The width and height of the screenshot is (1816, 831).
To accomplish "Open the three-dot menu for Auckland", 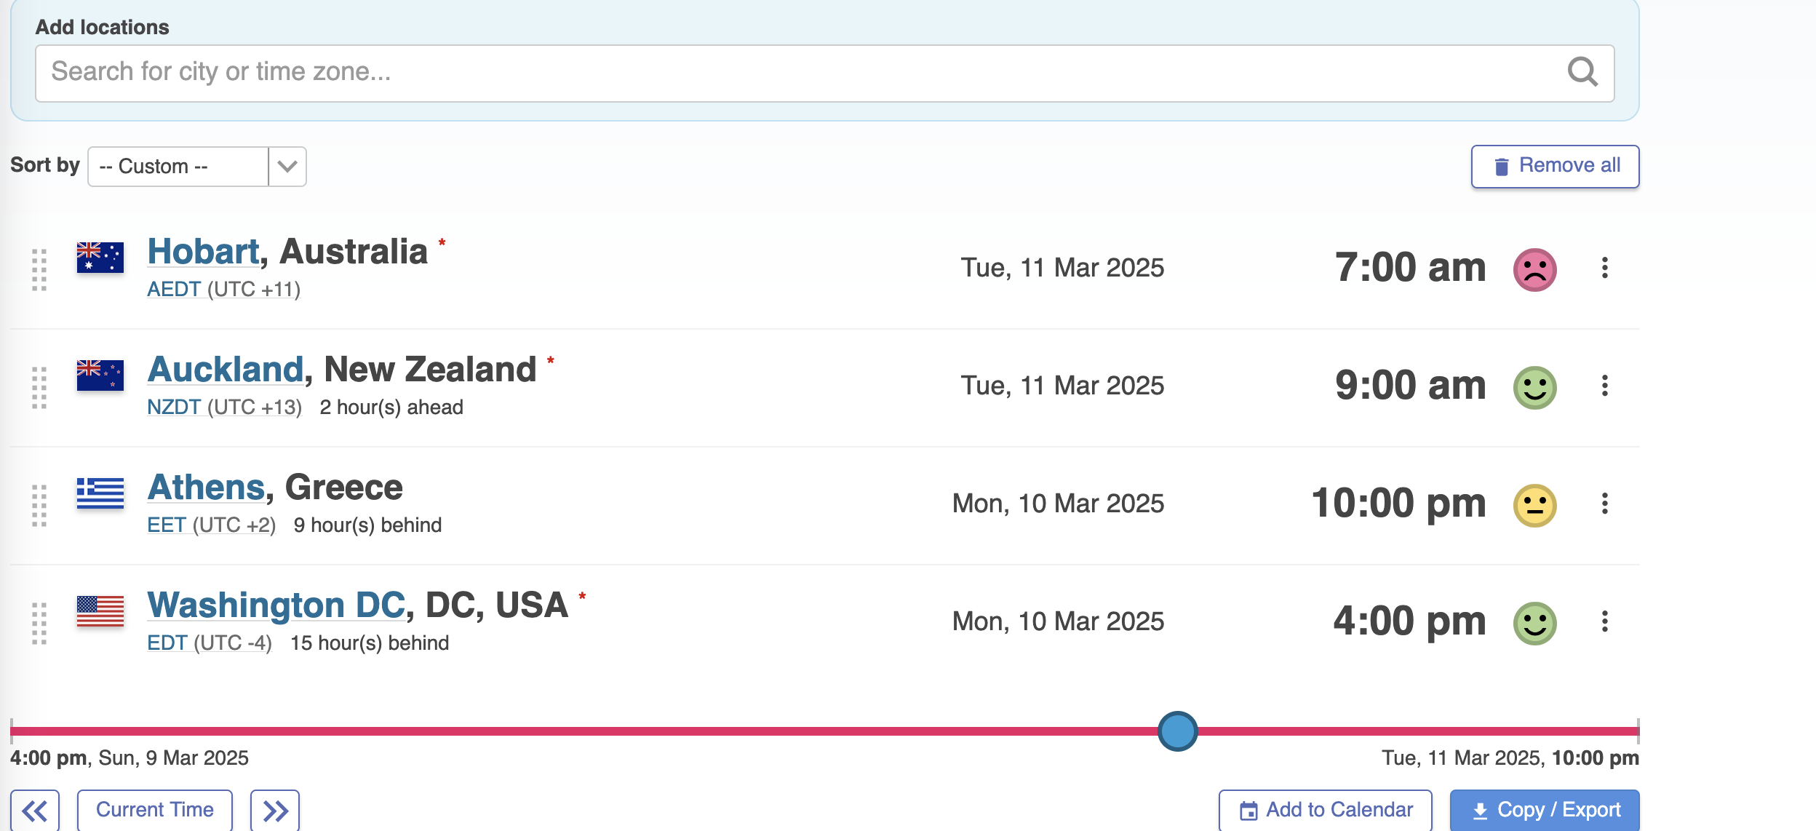I will coord(1604,386).
